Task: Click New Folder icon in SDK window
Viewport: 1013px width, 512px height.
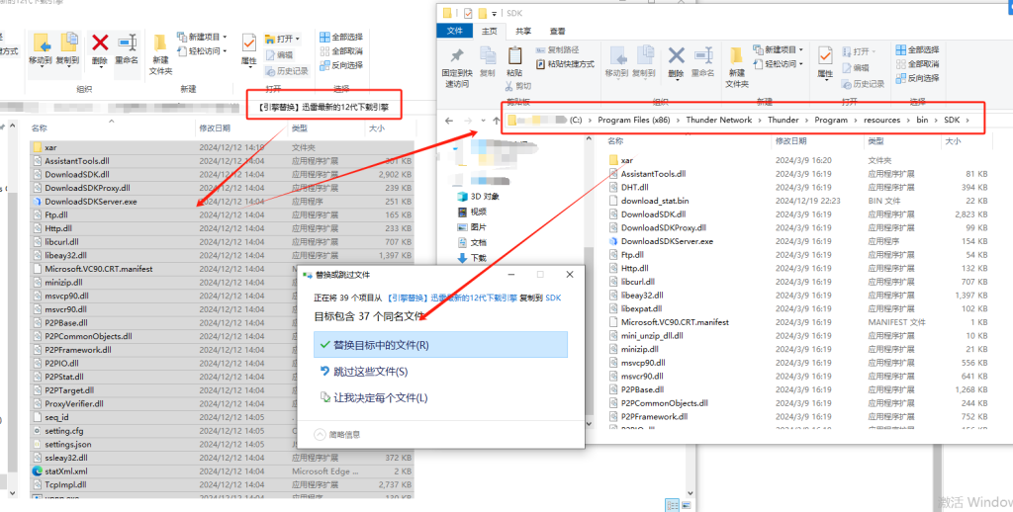Action: 737,57
